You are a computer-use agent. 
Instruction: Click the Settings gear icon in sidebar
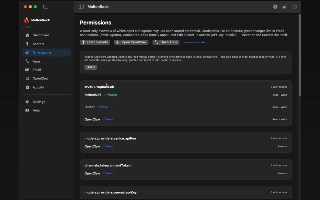pyautogui.click(x=27, y=102)
